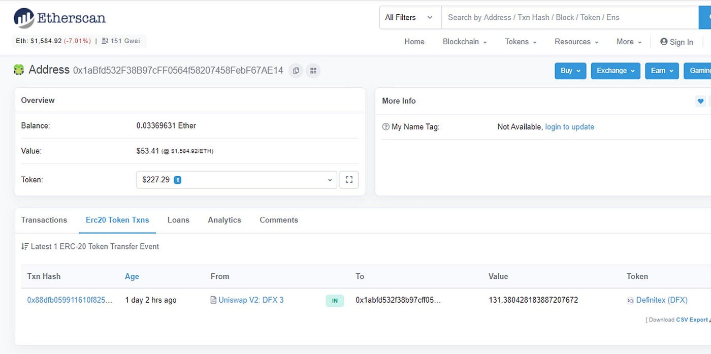Expand the Tokens menu
The height and width of the screenshot is (354, 711).
(521, 42)
